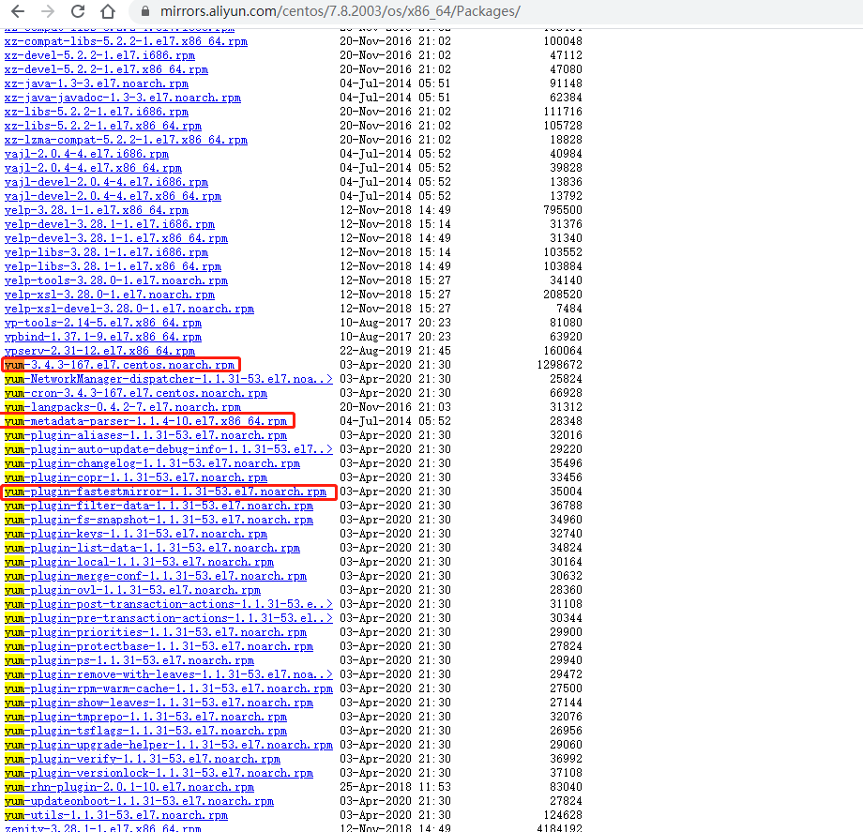The height and width of the screenshot is (832, 863).
Task: Open yelp-libs-3.28.1-1 x86_64 rpm
Action: pyautogui.click(x=113, y=266)
